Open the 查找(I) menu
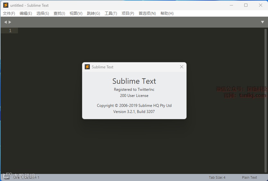Viewport: 268px width, 181px height. tap(59, 13)
